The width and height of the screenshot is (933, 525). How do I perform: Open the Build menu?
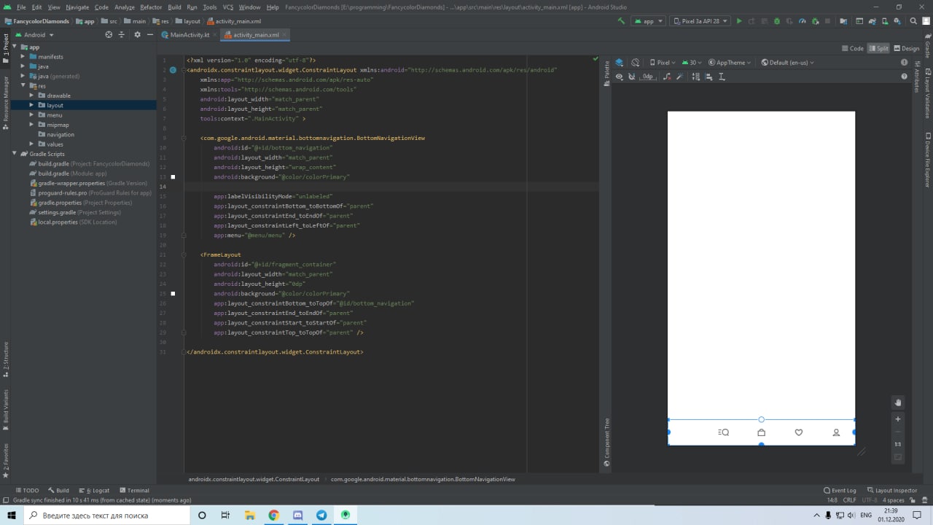(174, 7)
